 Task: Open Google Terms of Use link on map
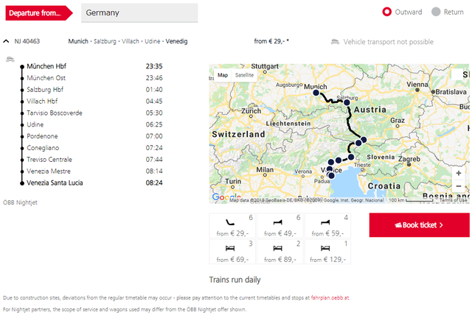454,200
